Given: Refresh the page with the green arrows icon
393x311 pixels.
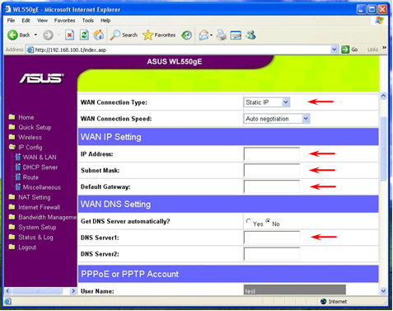Looking at the screenshot, I should click(x=84, y=35).
